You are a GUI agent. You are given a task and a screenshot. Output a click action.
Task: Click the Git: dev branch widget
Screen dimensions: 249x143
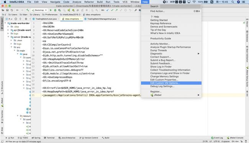[x=235, y=141]
